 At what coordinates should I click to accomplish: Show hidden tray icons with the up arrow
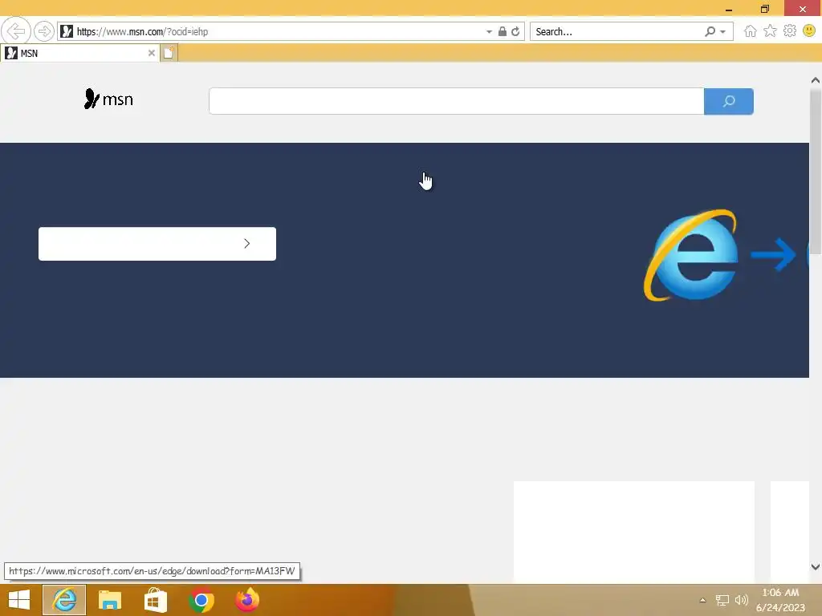pos(702,600)
